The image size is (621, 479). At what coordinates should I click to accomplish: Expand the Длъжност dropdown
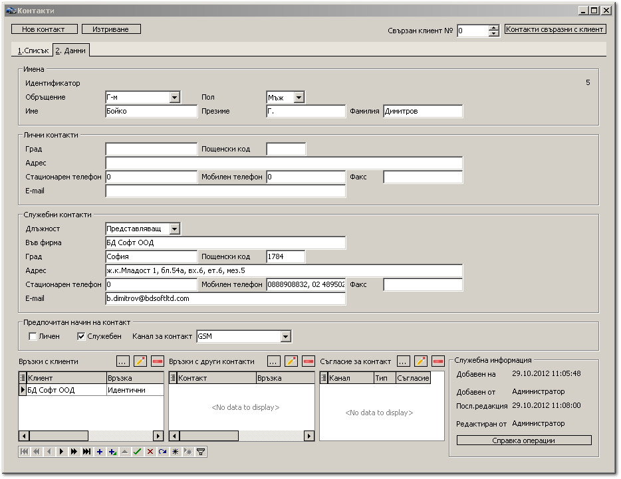pyautogui.click(x=175, y=229)
